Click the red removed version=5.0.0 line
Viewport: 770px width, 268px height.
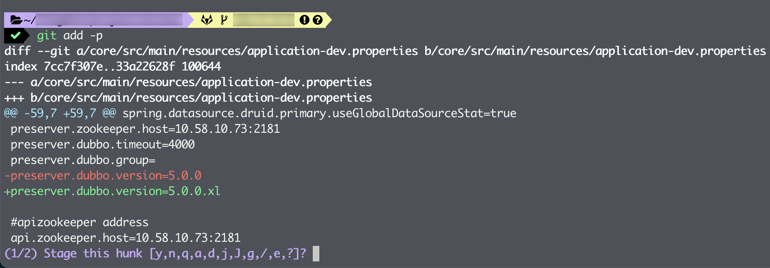[103, 175]
